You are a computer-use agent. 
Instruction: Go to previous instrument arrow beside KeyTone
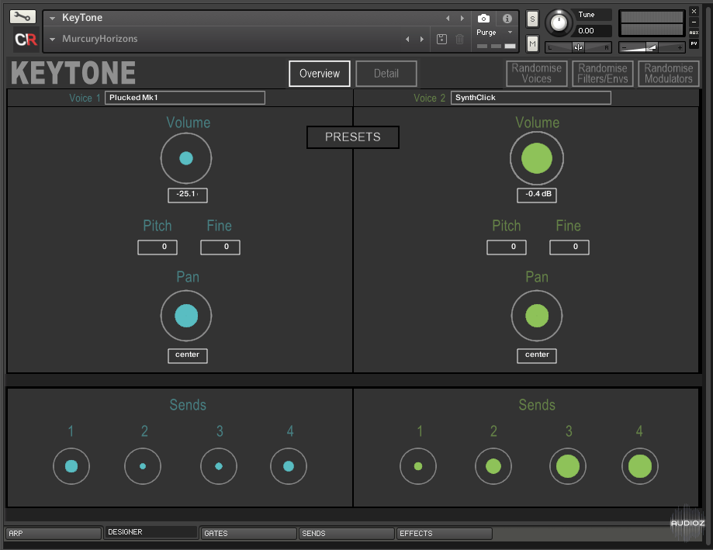(x=448, y=18)
